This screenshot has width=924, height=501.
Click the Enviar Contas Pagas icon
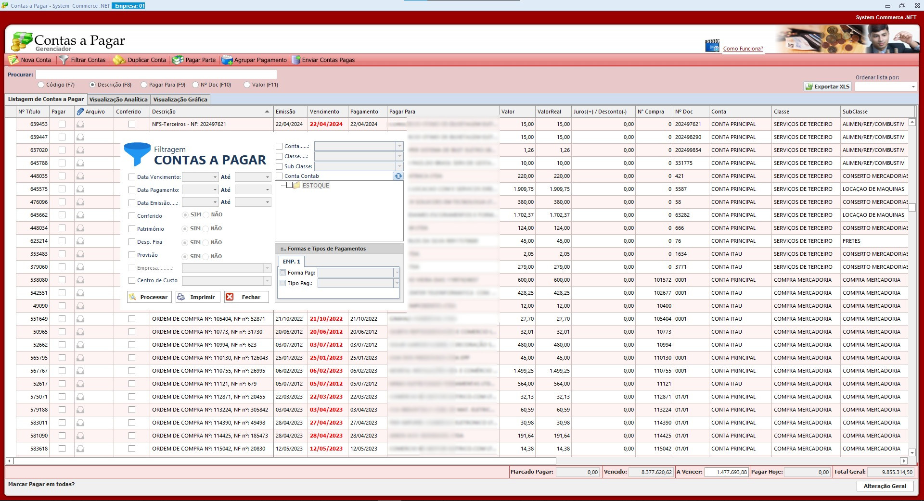tap(295, 60)
